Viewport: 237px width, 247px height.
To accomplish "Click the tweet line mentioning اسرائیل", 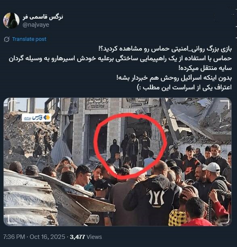I will click(x=174, y=78).
